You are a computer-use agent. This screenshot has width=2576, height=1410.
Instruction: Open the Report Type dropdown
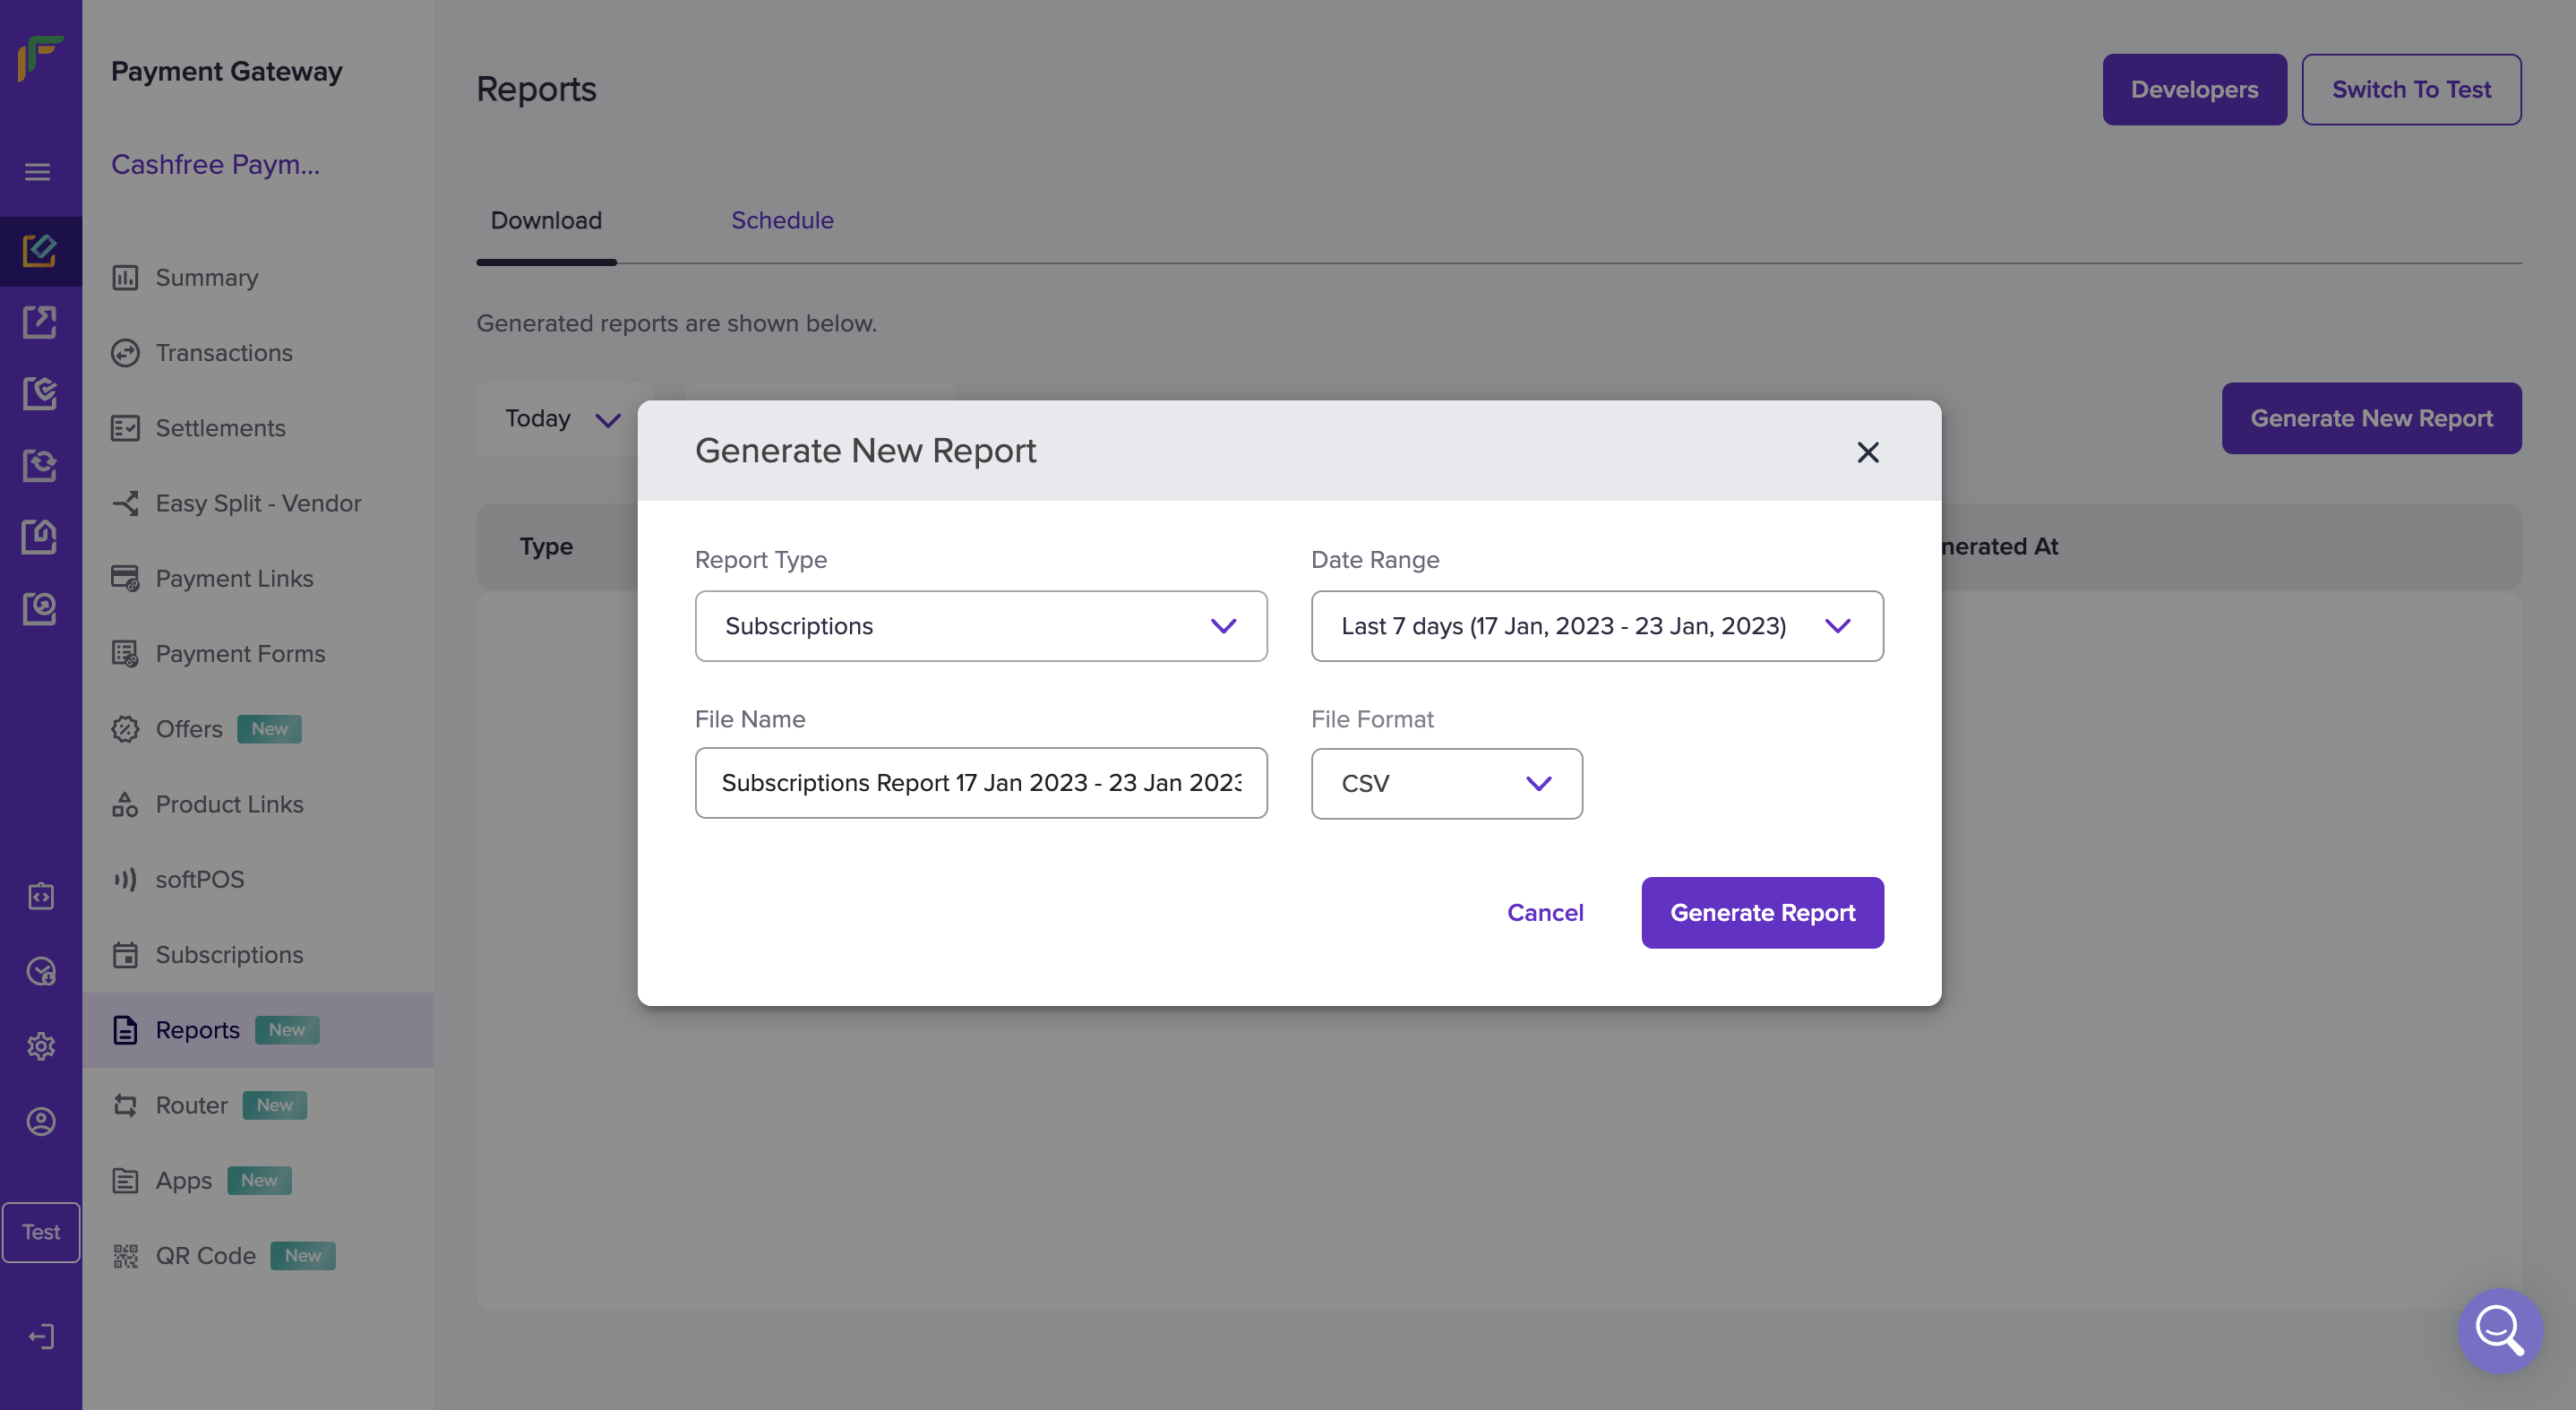[x=980, y=626]
